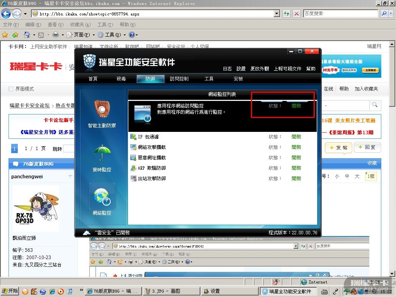Screen dimensions: 396x297
Task: Click the ARP 欺騙防禦 row icon
Action: pos(133,168)
